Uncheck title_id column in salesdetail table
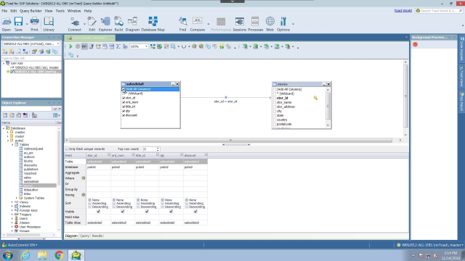Screen dimensions: 465x261 124,107
